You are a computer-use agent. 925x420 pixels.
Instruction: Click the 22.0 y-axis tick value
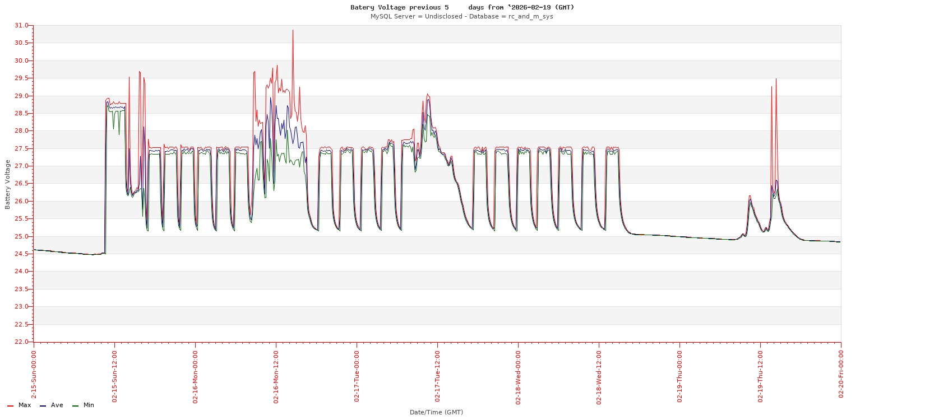pyautogui.click(x=21, y=342)
